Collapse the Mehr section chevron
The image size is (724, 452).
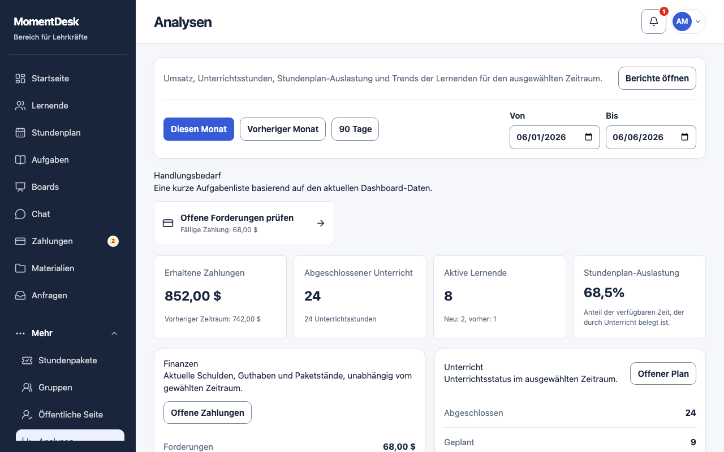point(114,333)
